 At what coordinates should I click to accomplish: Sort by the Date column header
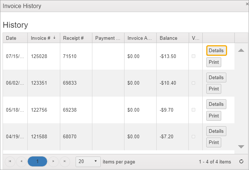pos(11,38)
